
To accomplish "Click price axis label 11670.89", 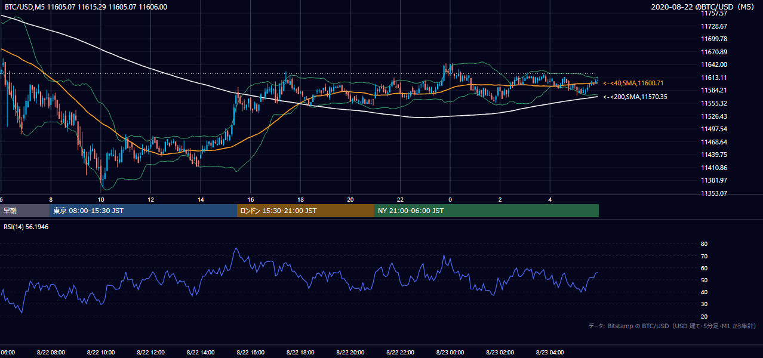I will click(x=713, y=52).
